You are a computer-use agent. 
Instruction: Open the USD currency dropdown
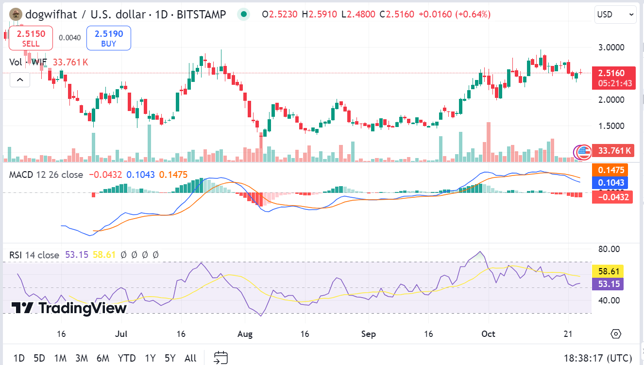615,15
